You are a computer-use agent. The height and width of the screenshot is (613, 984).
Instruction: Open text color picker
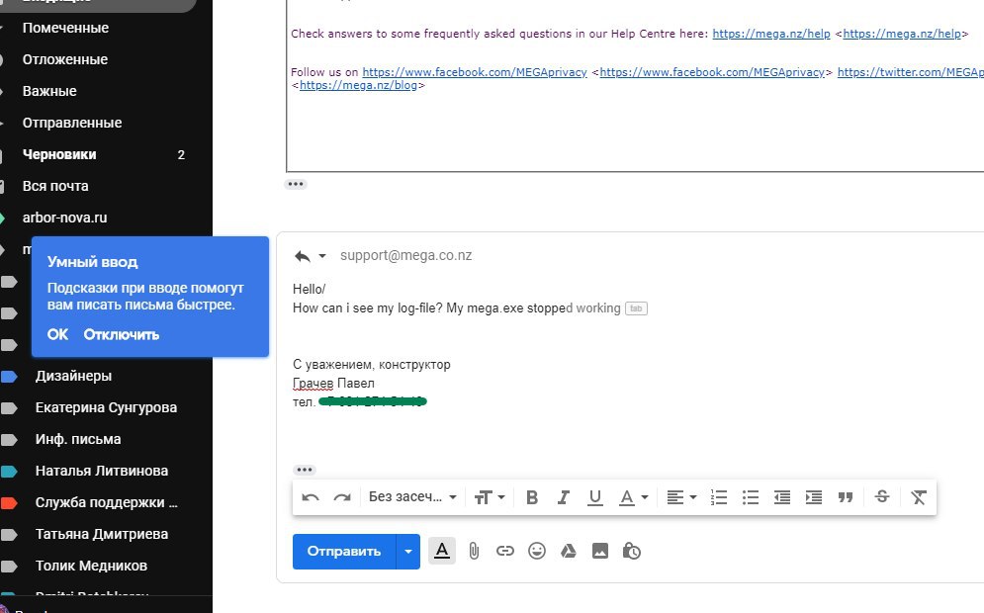click(x=633, y=497)
